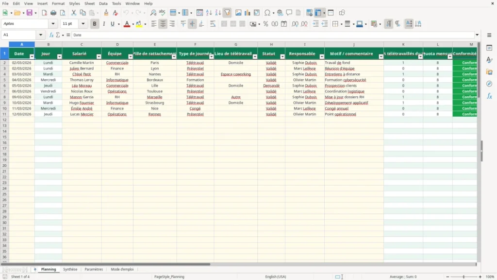Apply yellow background color swatch
Image resolution: width=497 pixels, height=280 pixels.
tap(139, 24)
